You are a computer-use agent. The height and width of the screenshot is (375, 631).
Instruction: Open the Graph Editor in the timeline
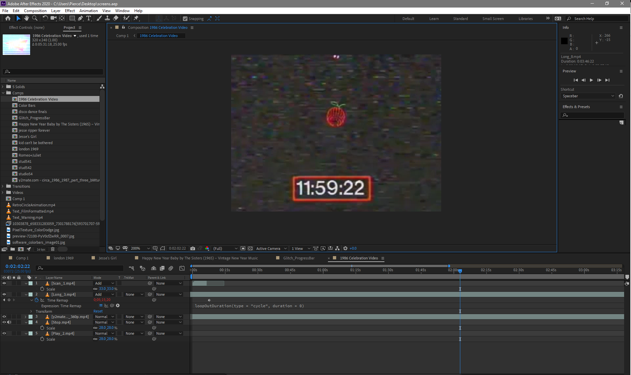[x=182, y=268]
